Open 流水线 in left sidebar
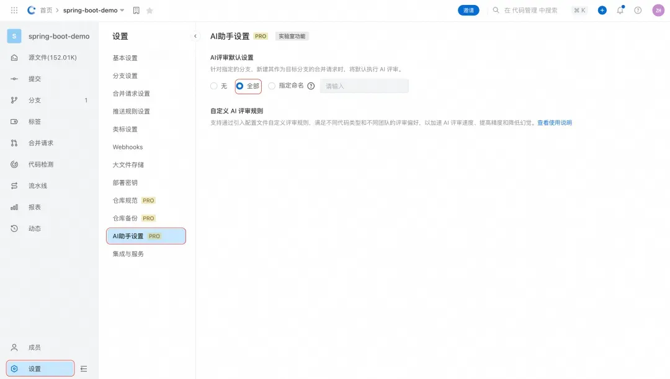Screen dimensions: 670x379 (x=38, y=186)
